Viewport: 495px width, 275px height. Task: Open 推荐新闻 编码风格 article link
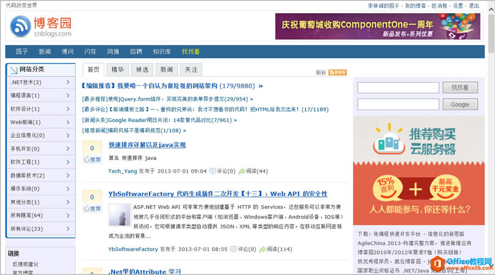pyautogui.click(x=134, y=130)
